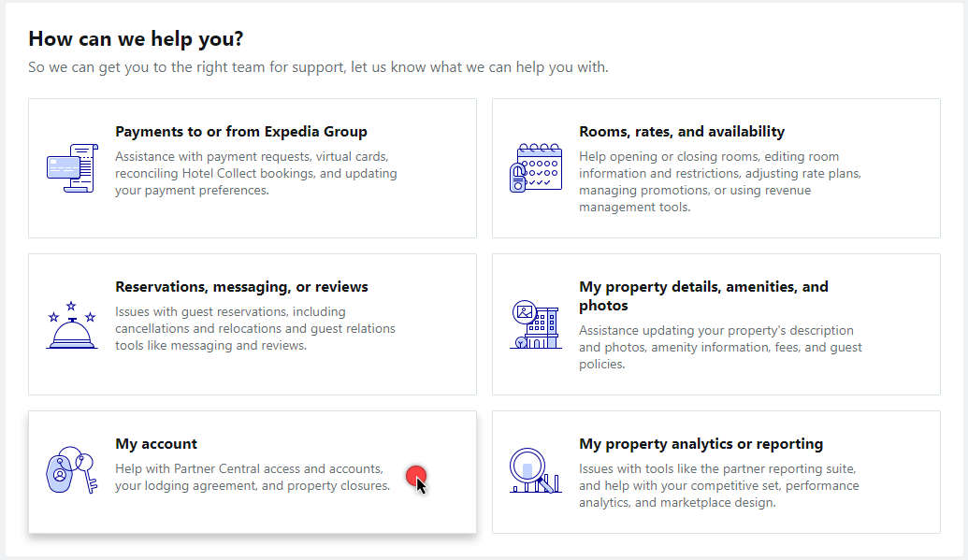Click the hotel building and photo icon
The height and width of the screenshot is (560, 968).
[536, 324]
